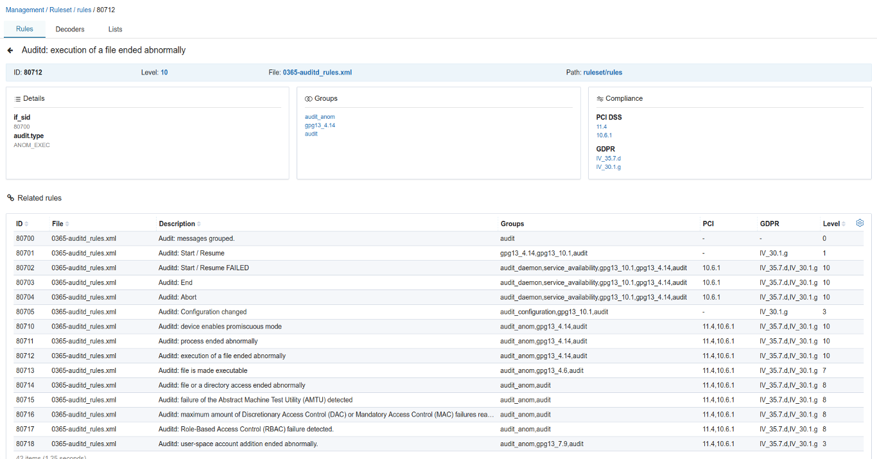Click 'Auditd: file is made executable' description
Image resolution: width=877 pixels, height=459 pixels.
click(x=203, y=370)
